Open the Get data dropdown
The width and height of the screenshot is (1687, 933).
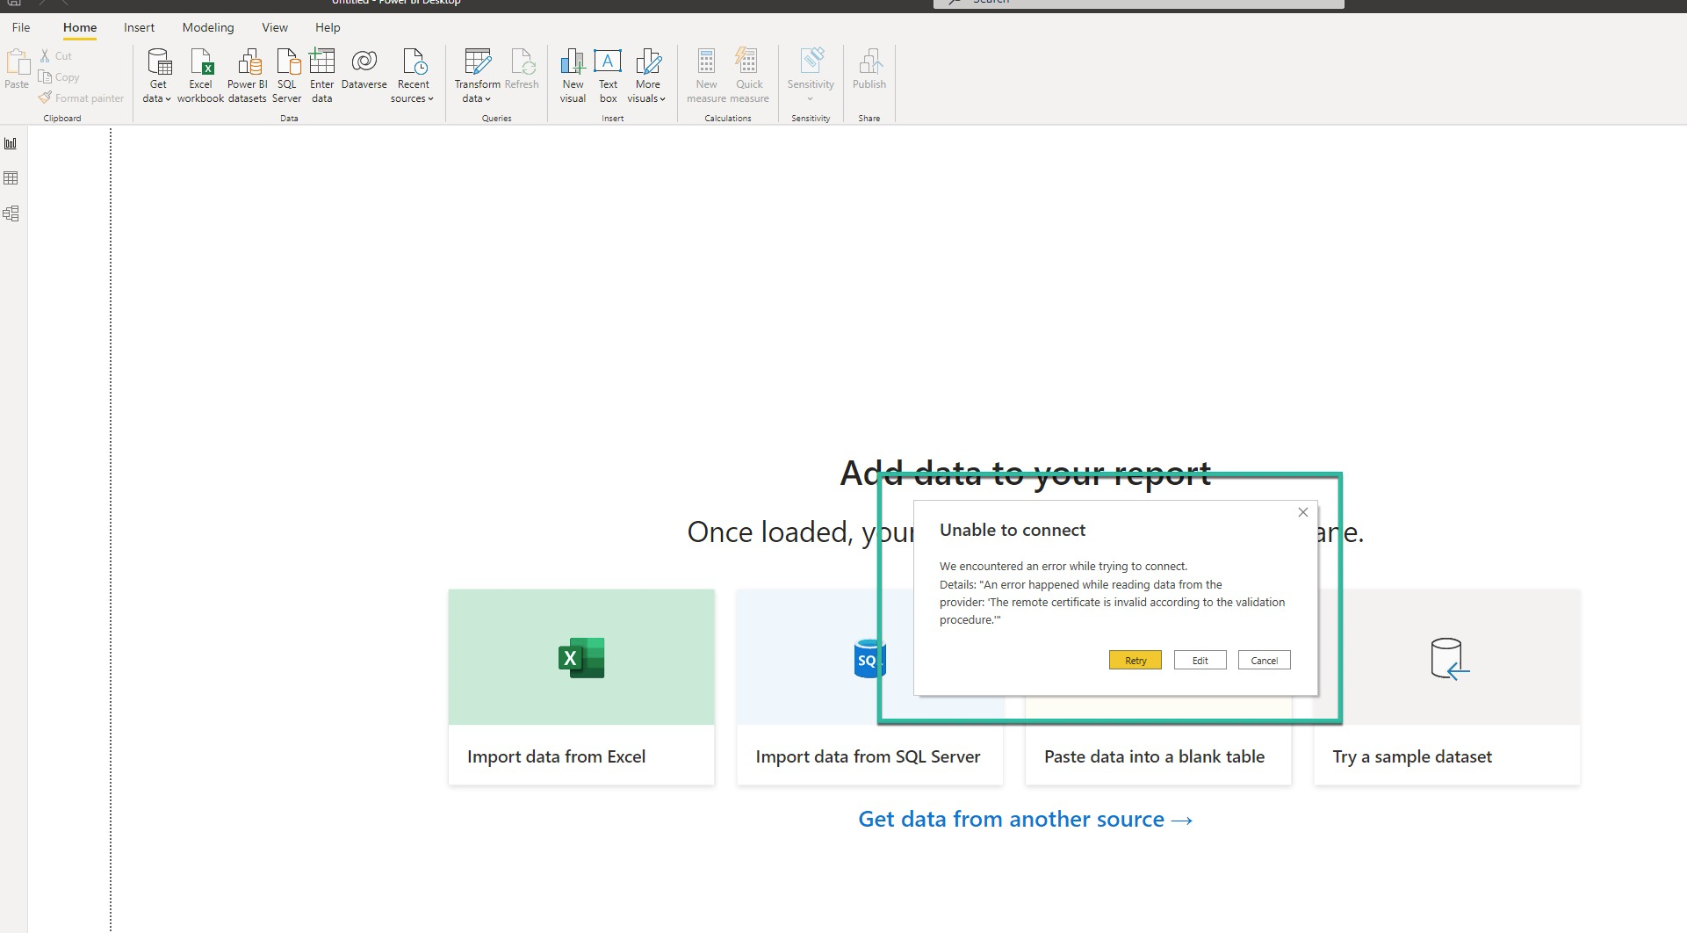(157, 76)
